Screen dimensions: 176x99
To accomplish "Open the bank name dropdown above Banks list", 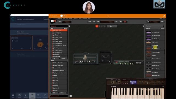I will tap(59, 26).
